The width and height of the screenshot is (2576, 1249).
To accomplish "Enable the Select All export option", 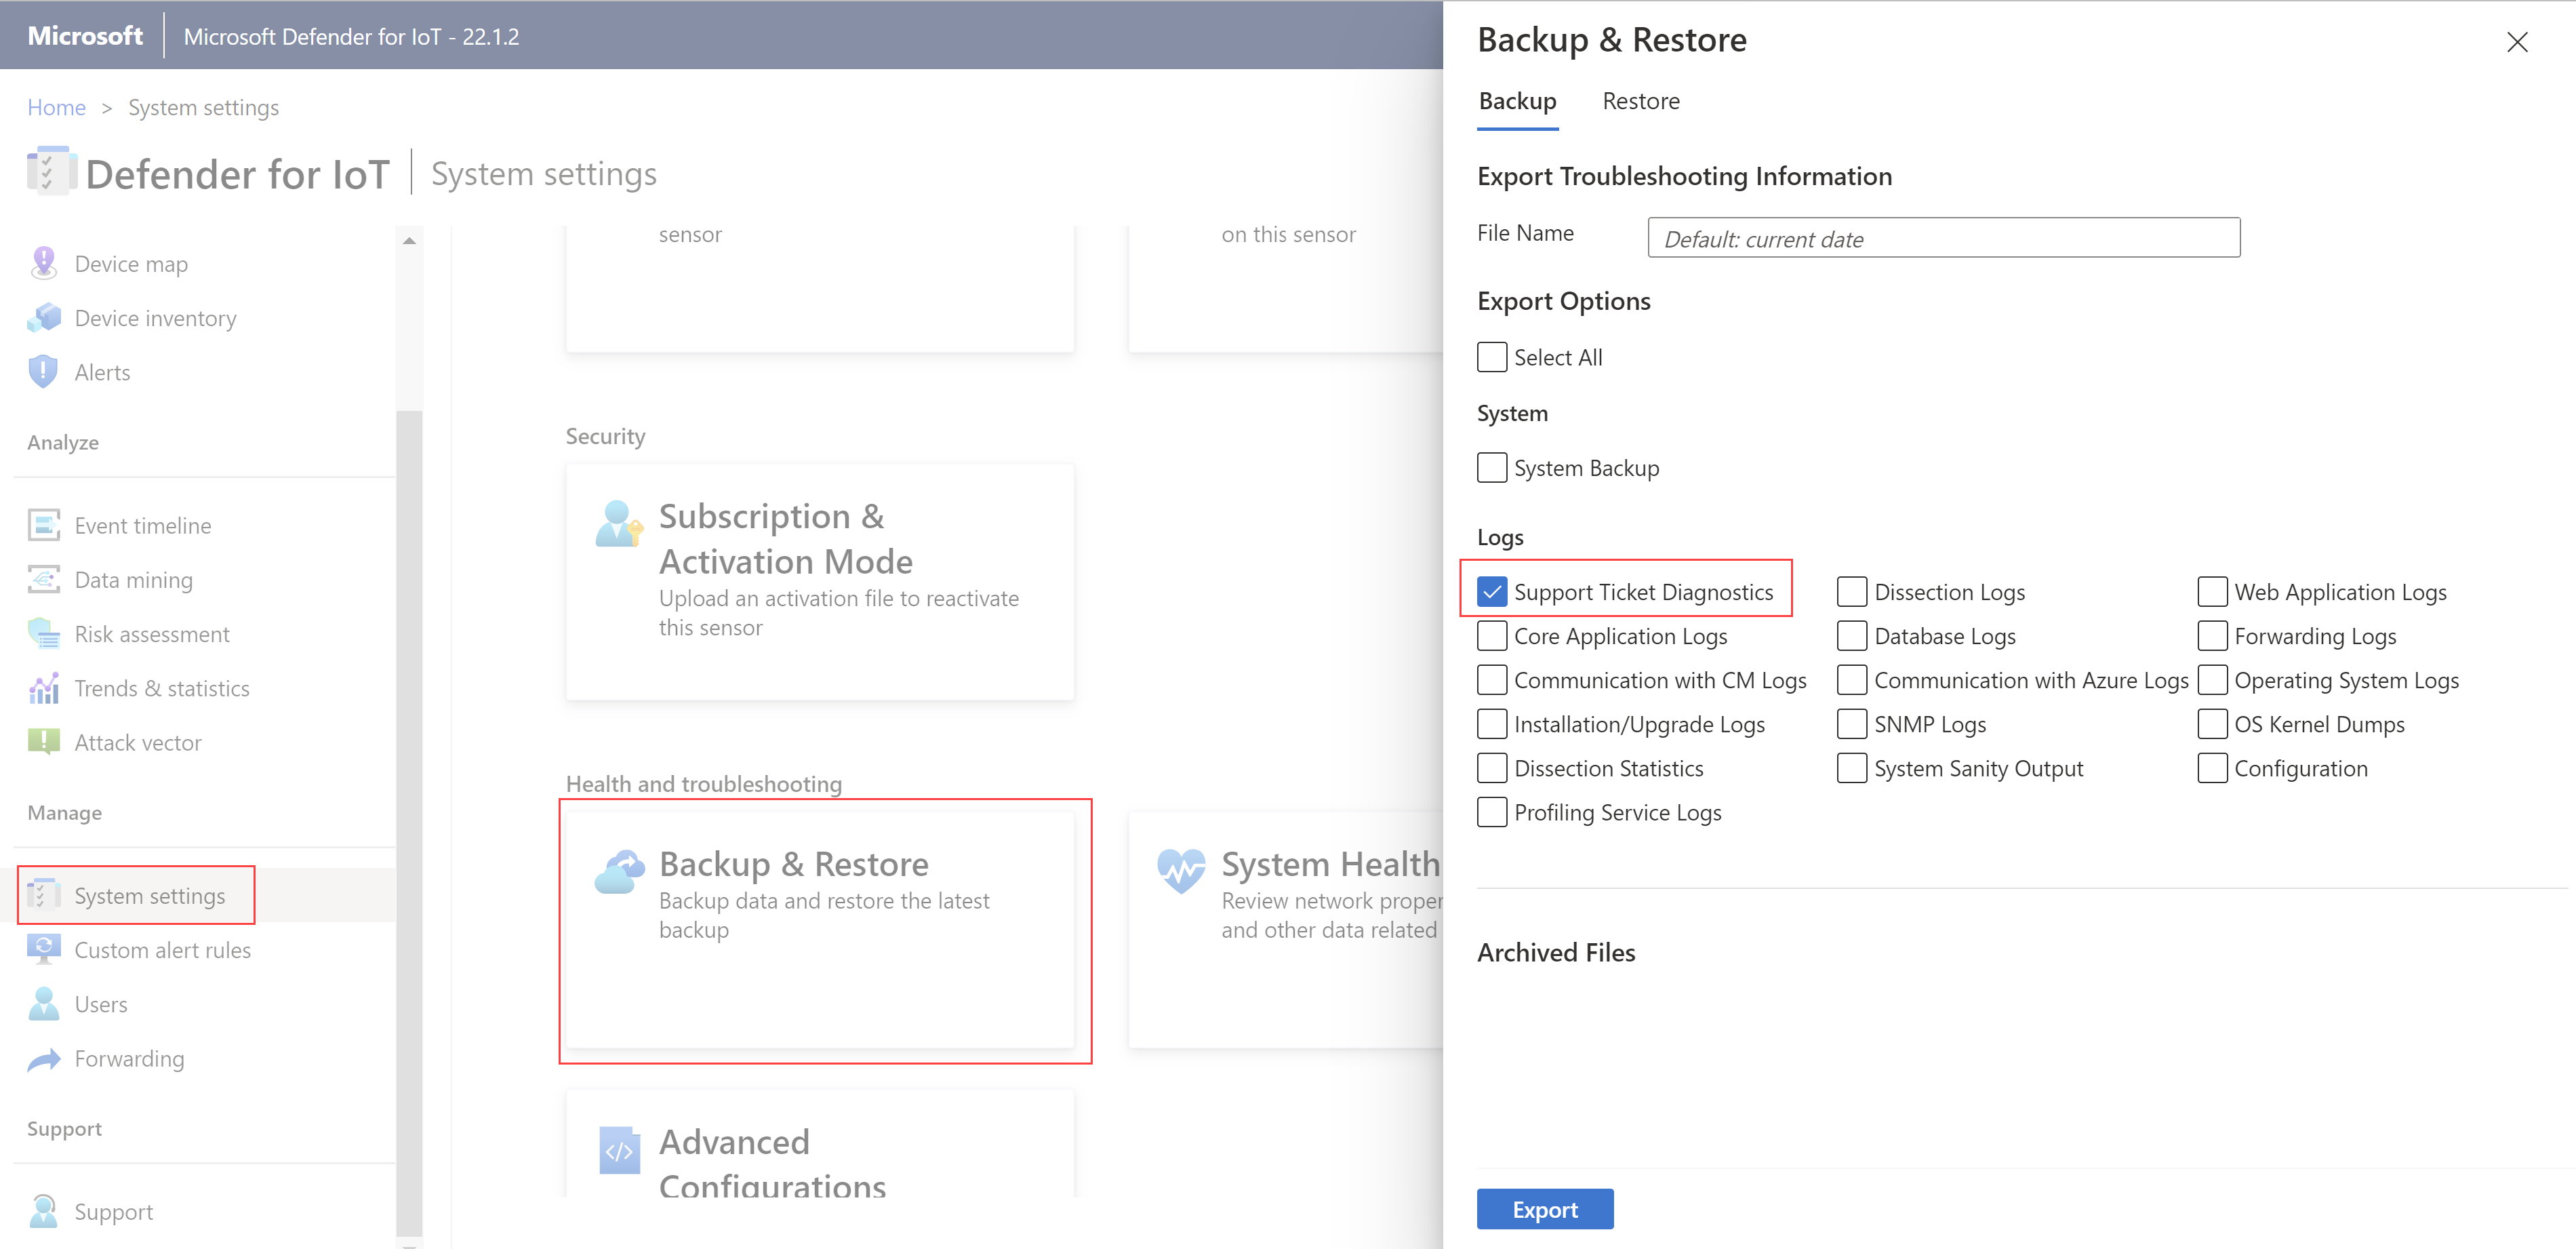I will click(x=1491, y=357).
